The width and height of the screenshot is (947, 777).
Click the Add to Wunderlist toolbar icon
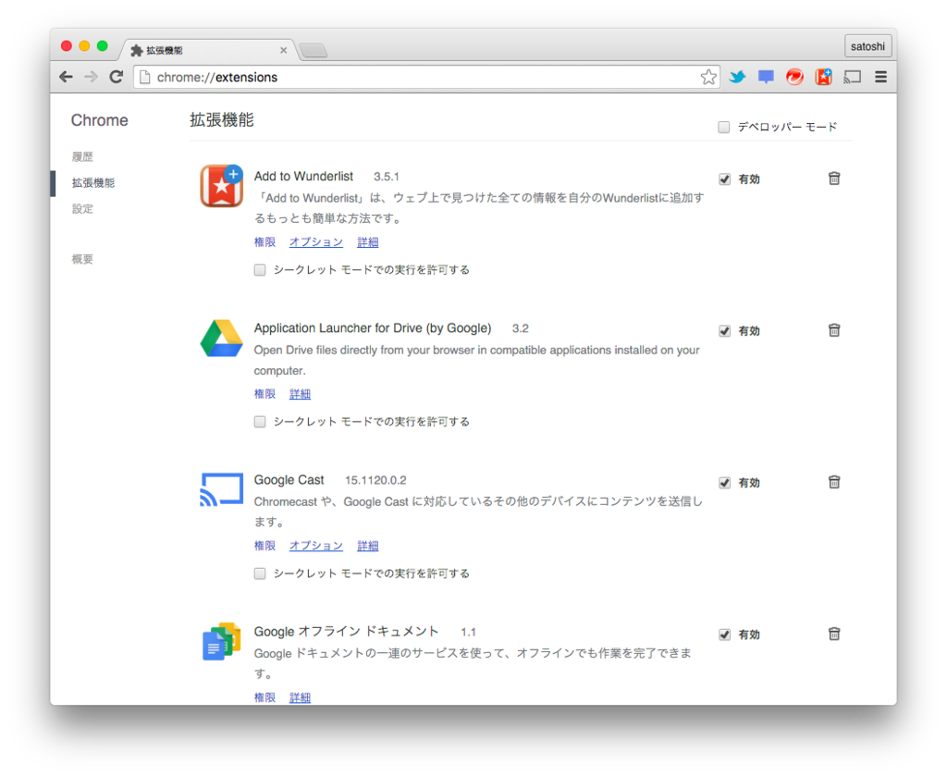click(x=824, y=77)
